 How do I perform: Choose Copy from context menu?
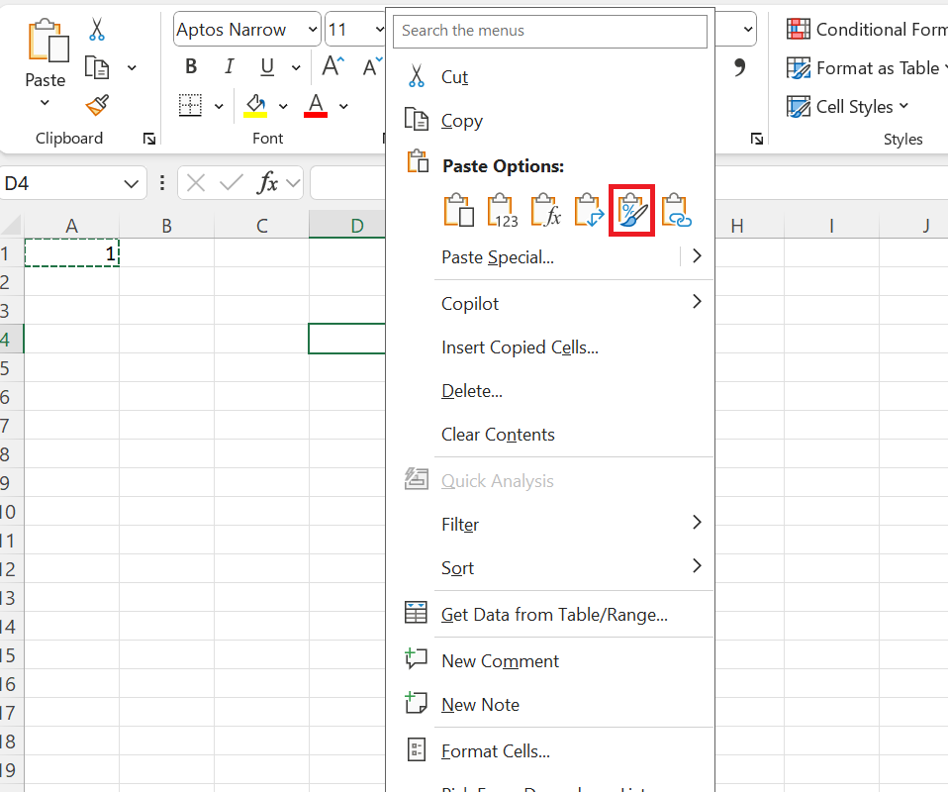click(x=549, y=121)
